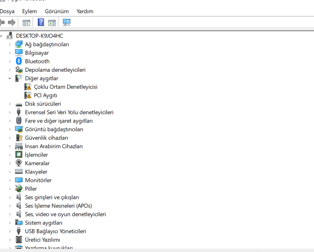Click the chip icon next to İşlemciler

tap(19, 155)
